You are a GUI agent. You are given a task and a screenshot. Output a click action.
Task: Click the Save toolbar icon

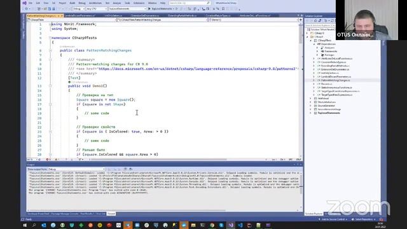point(50,8)
